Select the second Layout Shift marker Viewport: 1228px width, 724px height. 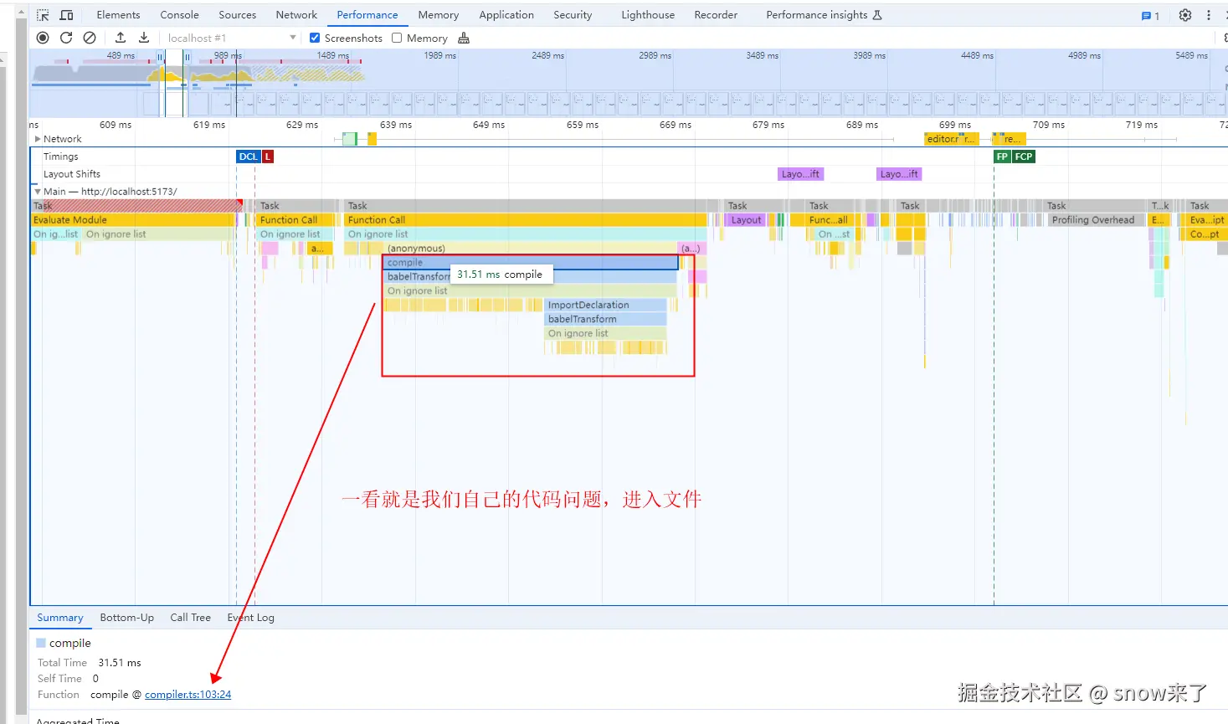[900, 174]
